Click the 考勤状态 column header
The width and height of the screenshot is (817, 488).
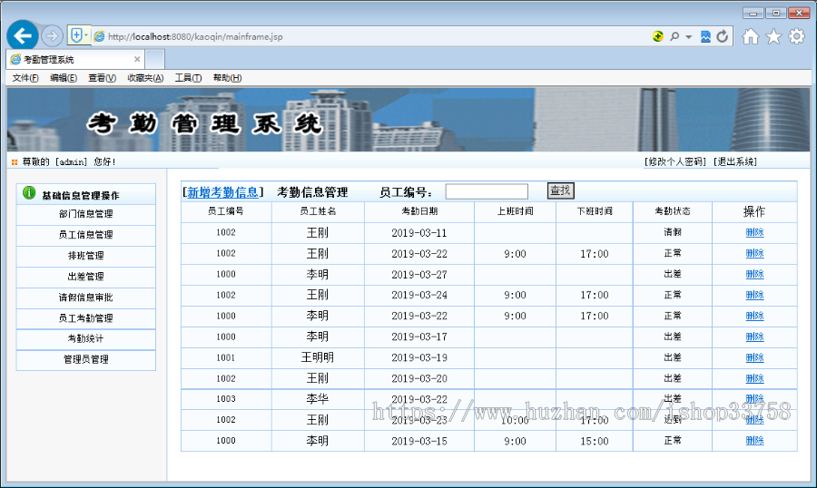point(672,211)
